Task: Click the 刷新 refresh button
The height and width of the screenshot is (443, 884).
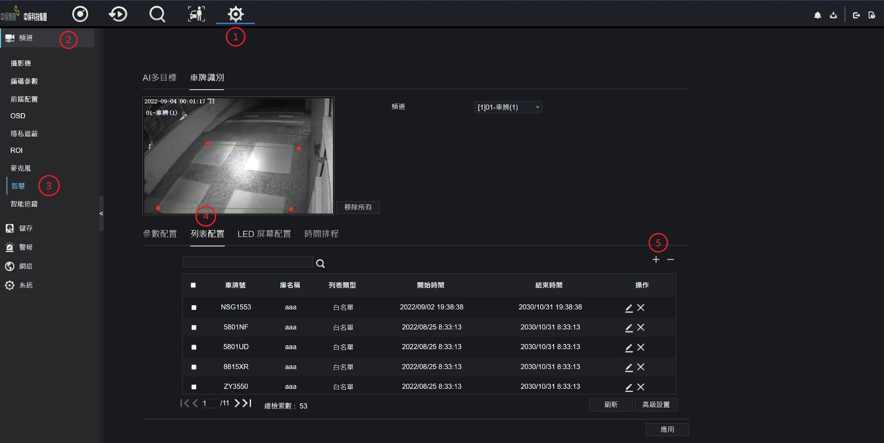Action: (611, 404)
